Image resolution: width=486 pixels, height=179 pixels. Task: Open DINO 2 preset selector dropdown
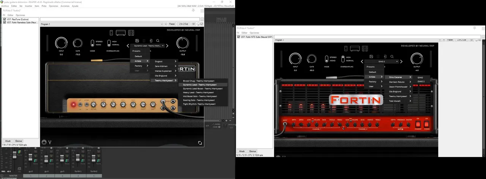point(382,61)
